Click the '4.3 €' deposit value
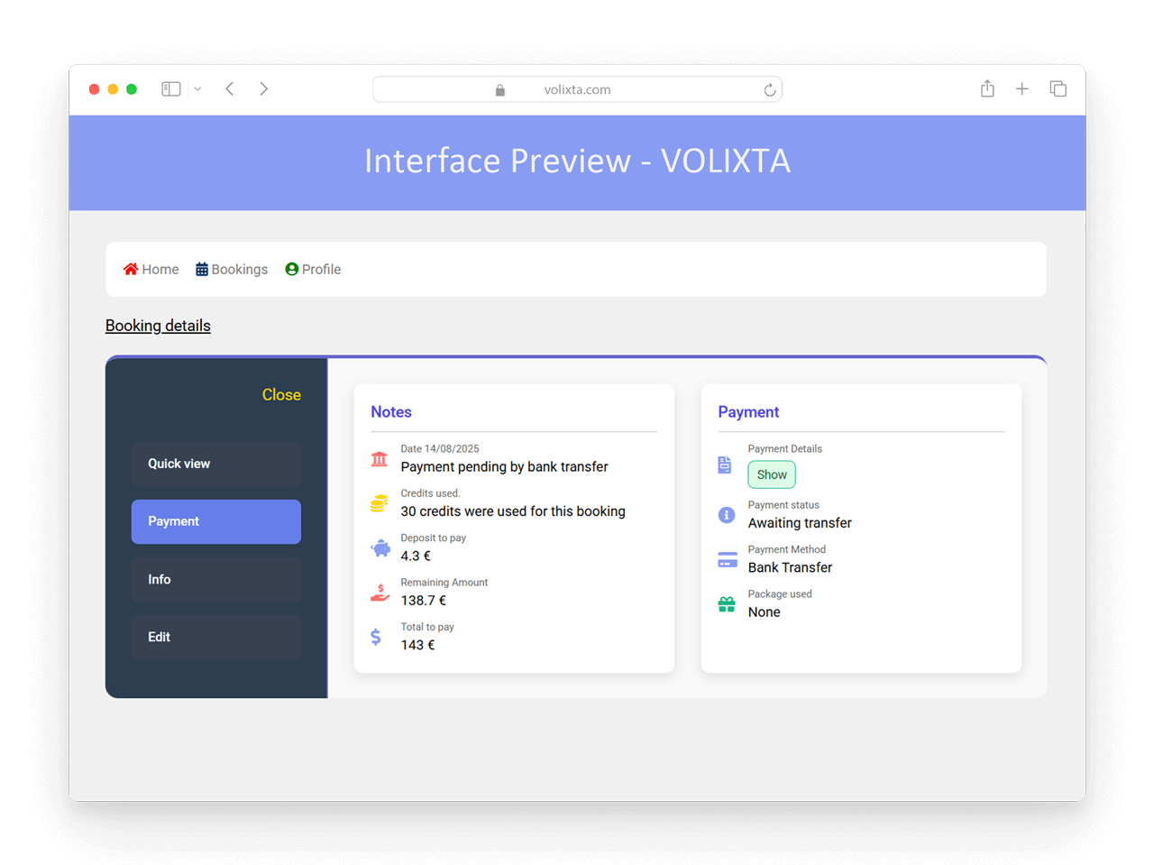 click(416, 556)
